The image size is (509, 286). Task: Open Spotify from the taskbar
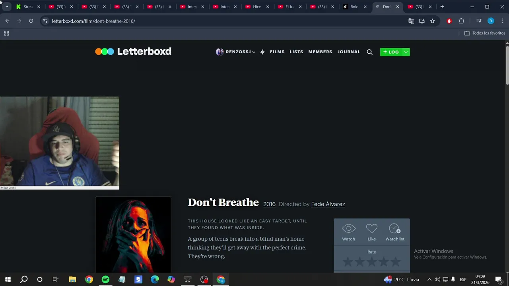coord(105,280)
